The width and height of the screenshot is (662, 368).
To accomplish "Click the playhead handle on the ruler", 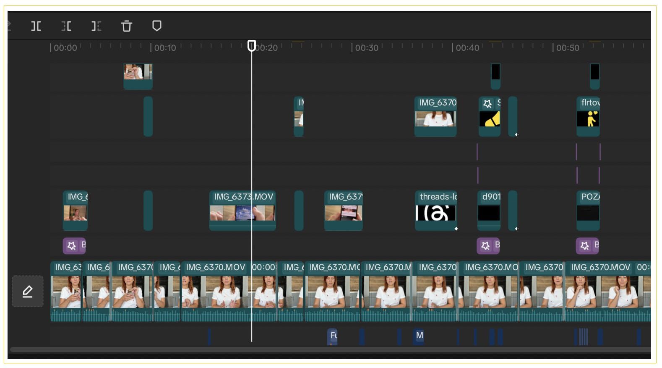I will [252, 45].
